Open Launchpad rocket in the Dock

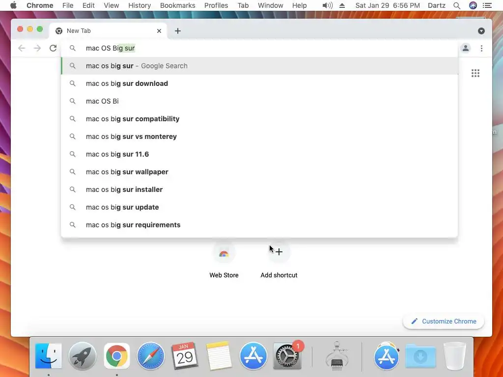click(x=83, y=356)
